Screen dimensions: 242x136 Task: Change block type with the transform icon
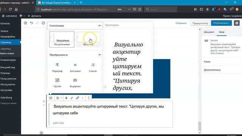pyautogui.click(x=51, y=98)
